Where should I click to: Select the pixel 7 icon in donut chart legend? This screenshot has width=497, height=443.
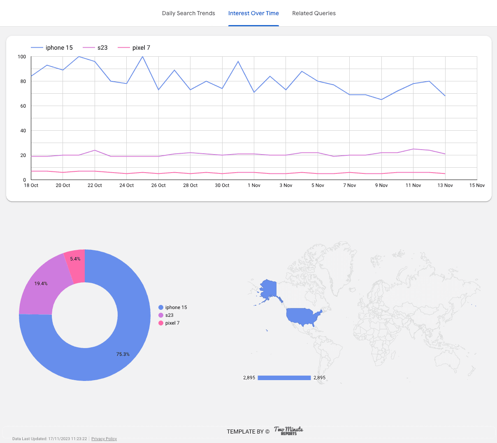(x=160, y=323)
